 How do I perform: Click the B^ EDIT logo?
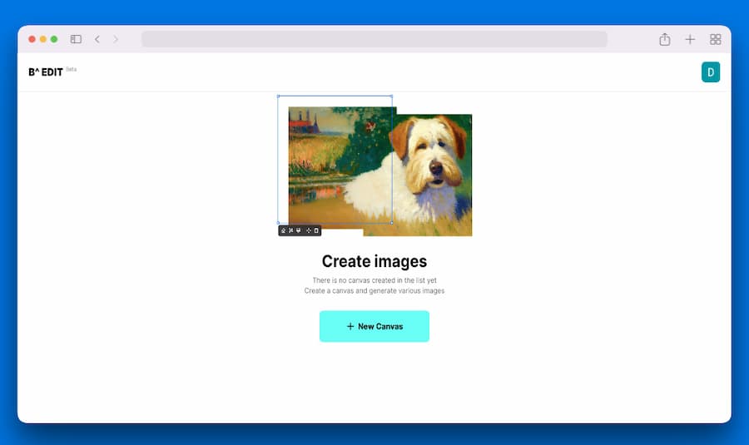(x=46, y=72)
